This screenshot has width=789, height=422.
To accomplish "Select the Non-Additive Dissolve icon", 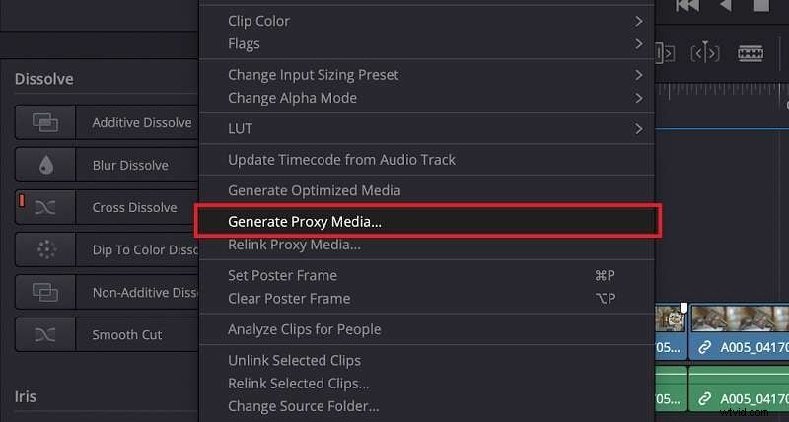I will 45,292.
